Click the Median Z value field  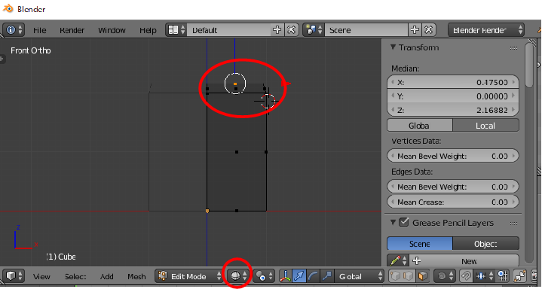click(x=453, y=110)
